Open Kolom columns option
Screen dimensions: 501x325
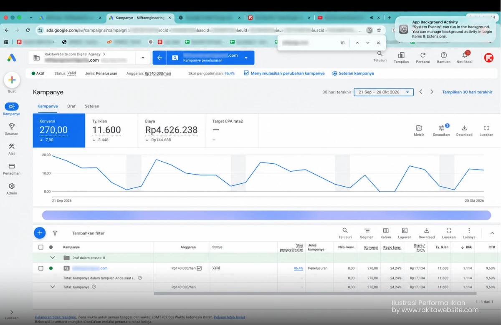click(x=386, y=233)
